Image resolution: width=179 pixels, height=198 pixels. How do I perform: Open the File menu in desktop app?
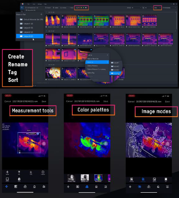click(29, 4)
